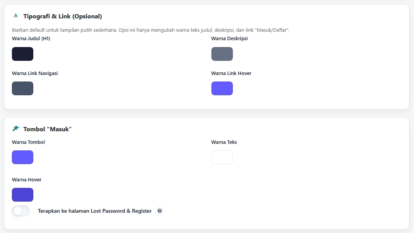Click the 'Tipografi & Link (Opsional)' heading
Image resolution: width=414 pixels, height=233 pixels.
pyautogui.click(x=62, y=16)
